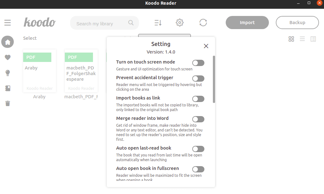The width and height of the screenshot is (324, 194).
Task: Click inside the Search my library field
Action: coord(100,23)
